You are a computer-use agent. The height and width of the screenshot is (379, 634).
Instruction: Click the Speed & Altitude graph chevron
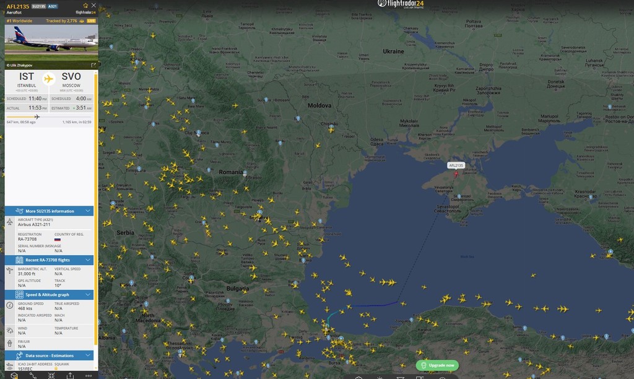tap(88, 294)
